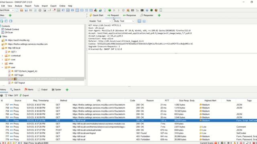
Task: Open the Standard Mode dropdown
Action: 7,10
